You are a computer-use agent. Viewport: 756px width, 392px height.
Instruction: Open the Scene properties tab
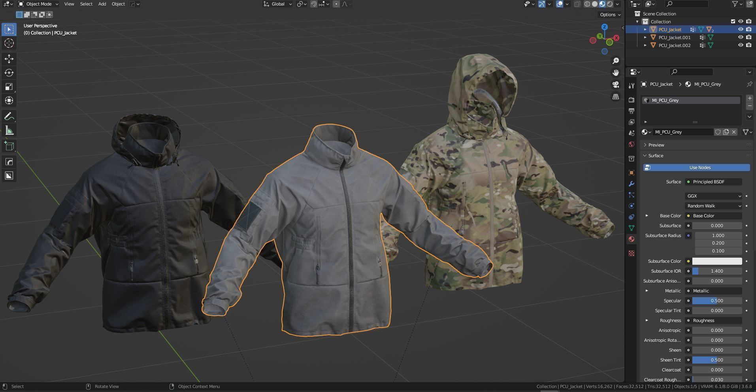click(x=632, y=133)
